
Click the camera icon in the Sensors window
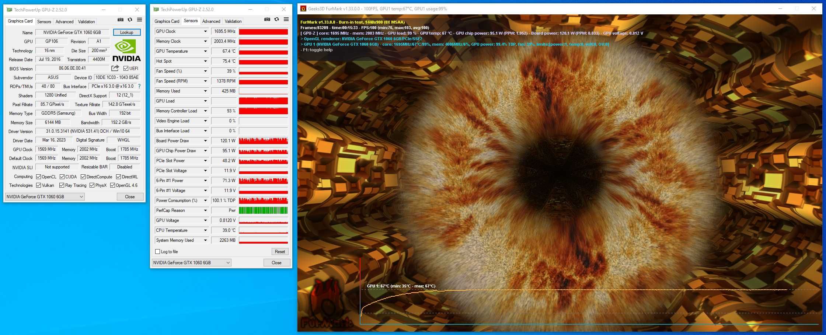coord(267,20)
